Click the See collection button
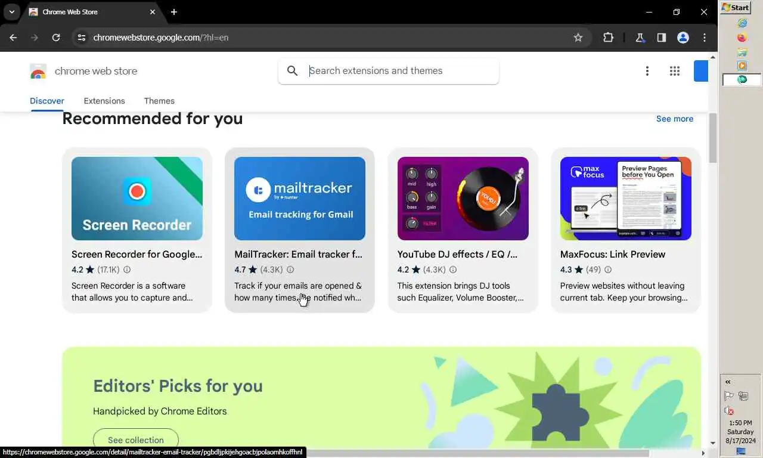This screenshot has height=458, width=763. click(136, 440)
